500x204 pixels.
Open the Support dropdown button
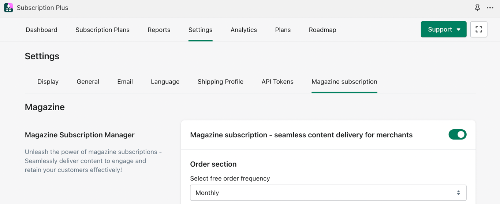click(x=443, y=29)
